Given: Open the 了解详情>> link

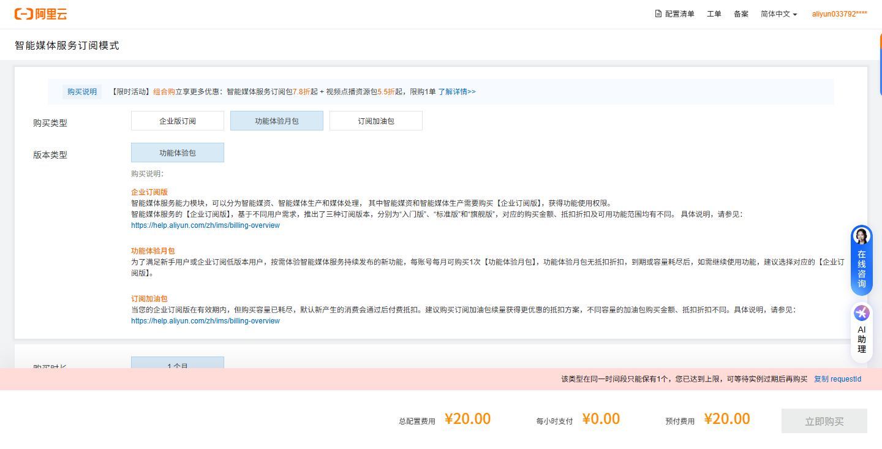Looking at the screenshot, I should click(x=457, y=92).
